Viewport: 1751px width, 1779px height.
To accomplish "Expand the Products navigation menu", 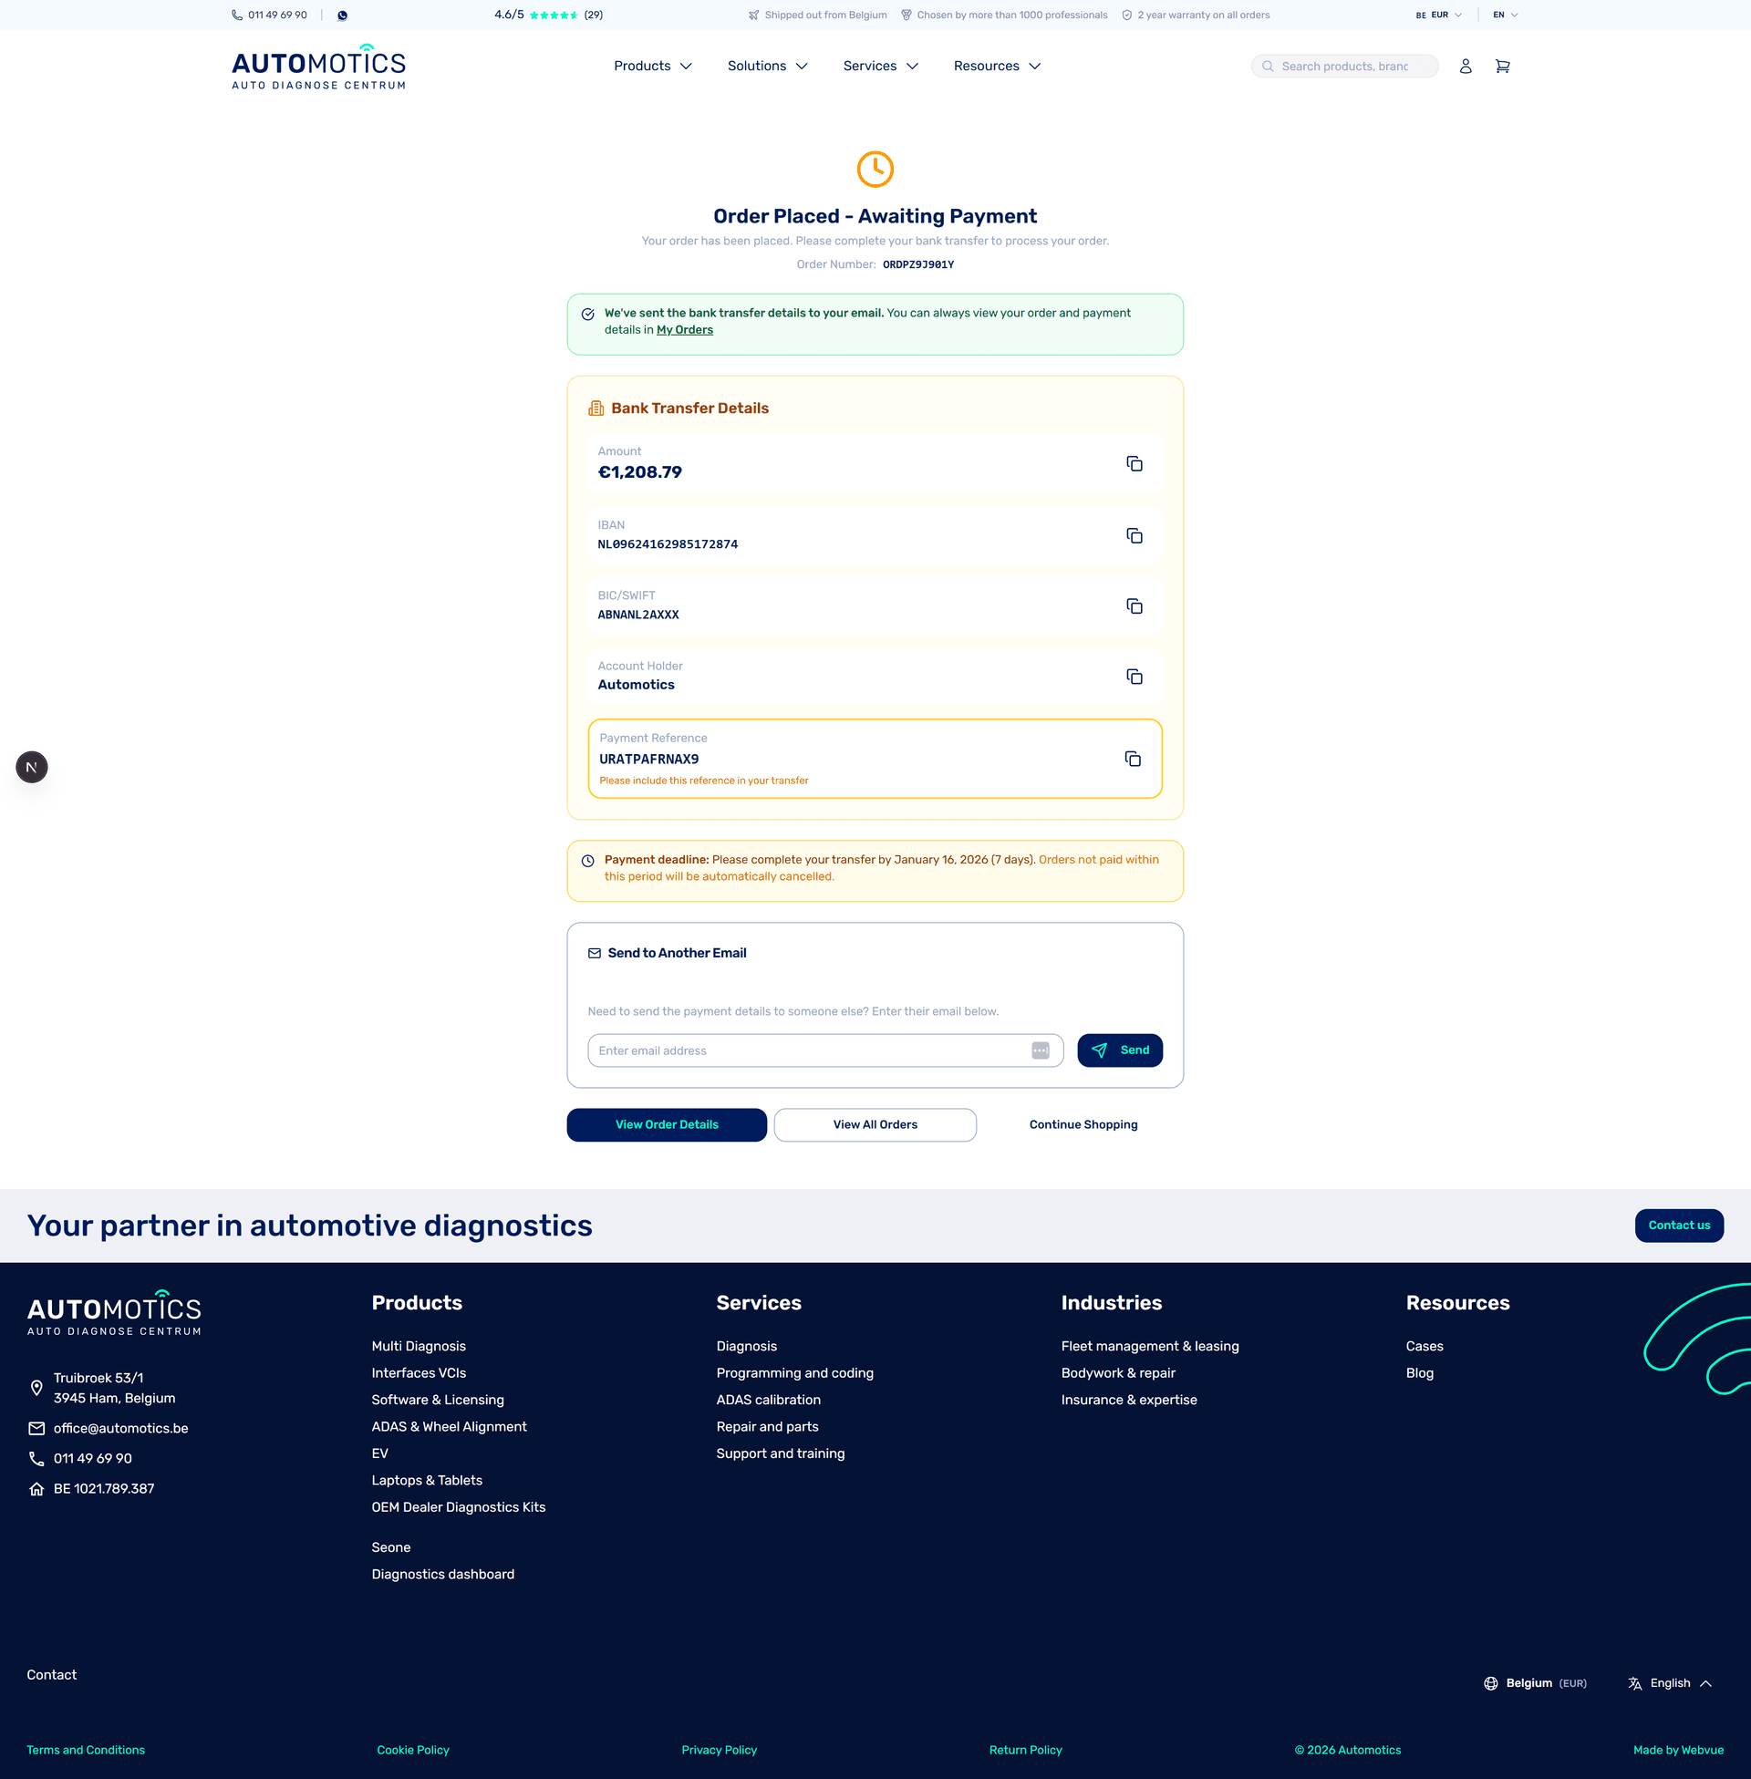I will [x=652, y=67].
